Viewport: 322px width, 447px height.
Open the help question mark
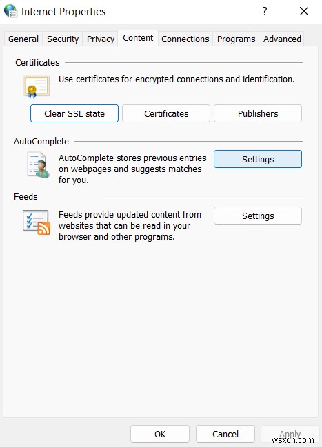(265, 12)
